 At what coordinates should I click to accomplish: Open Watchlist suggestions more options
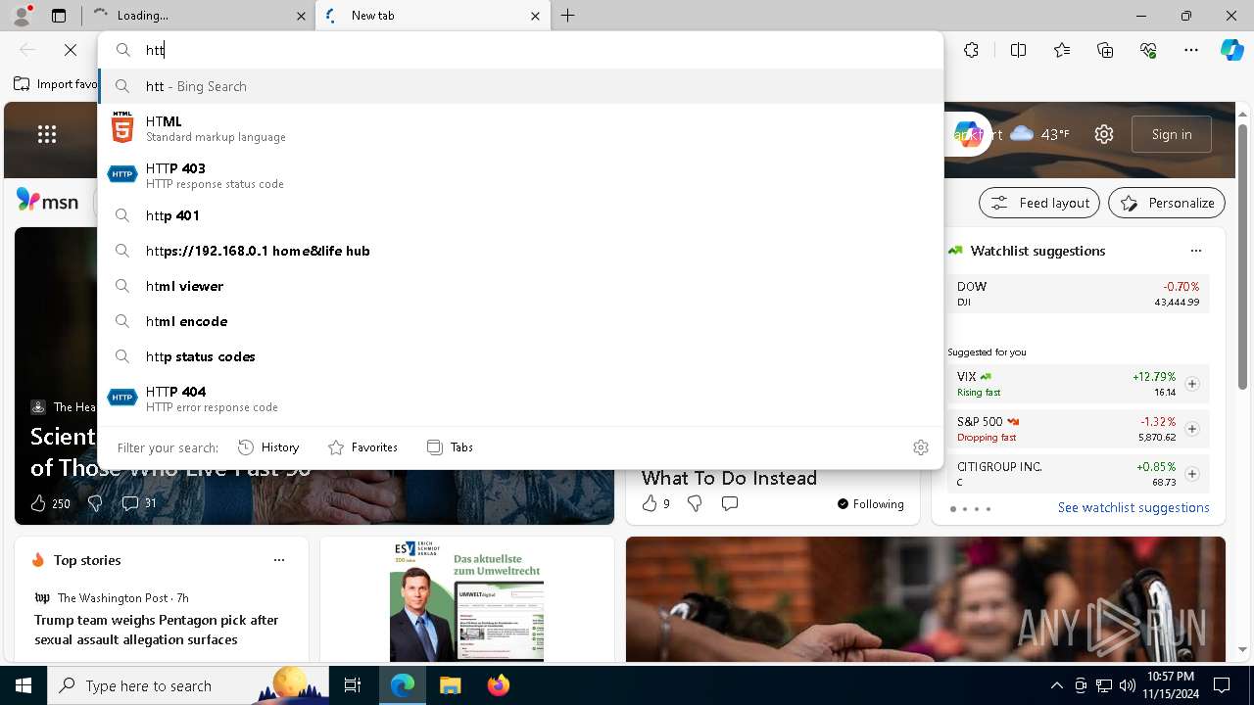click(1196, 251)
